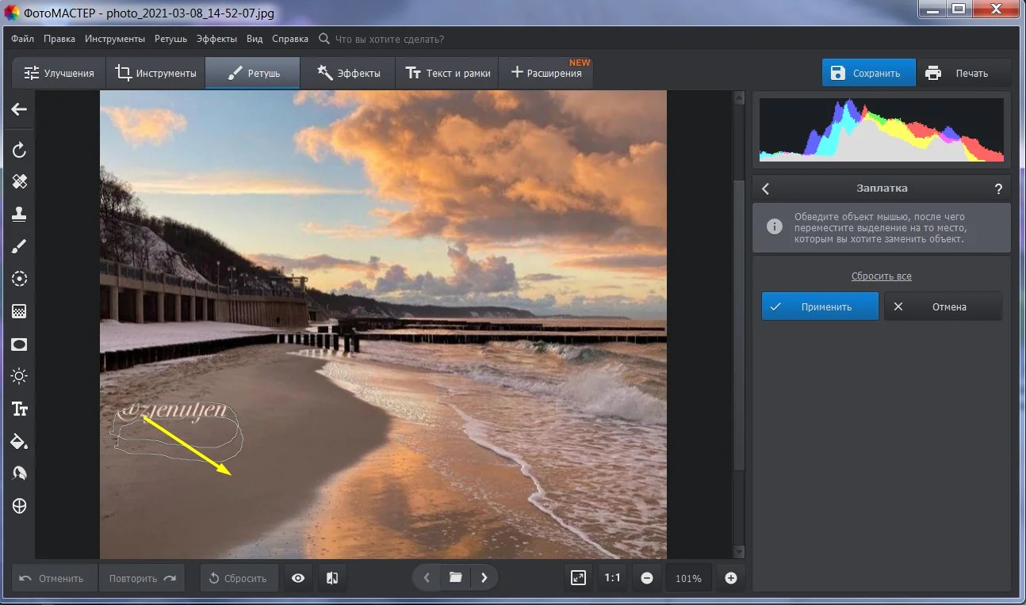Image resolution: width=1026 pixels, height=605 pixels.
Task: Toggle the eye preview original icon
Action: pos(298,578)
